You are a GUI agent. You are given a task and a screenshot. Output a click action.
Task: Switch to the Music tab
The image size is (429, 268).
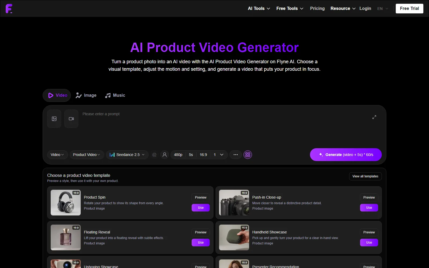pos(115,95)
